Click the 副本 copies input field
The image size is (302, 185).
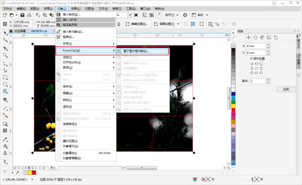point(258,81)
